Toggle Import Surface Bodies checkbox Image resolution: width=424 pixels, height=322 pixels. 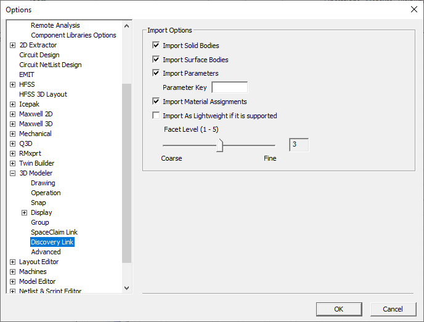coord(156,59)
